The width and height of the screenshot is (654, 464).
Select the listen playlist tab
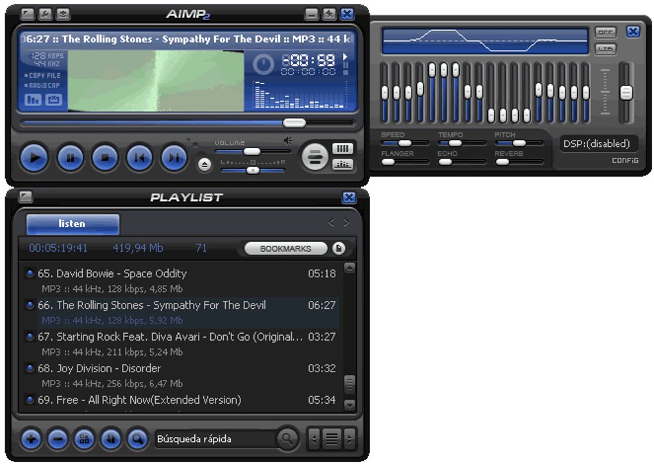(x=72, y=224)
